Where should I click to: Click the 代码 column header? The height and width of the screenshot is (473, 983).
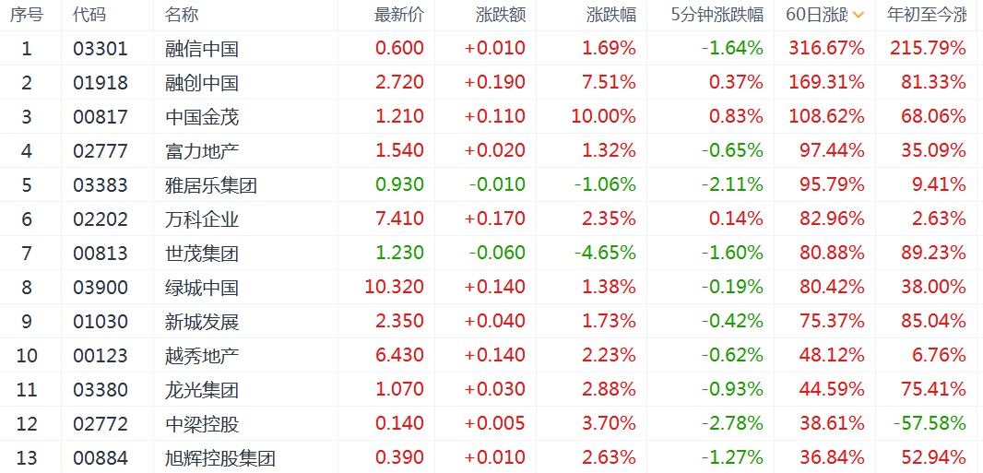click(89, 15)
